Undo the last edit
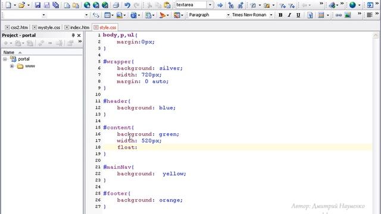Viewport: 381px width, 214px height. click(127, 5)
